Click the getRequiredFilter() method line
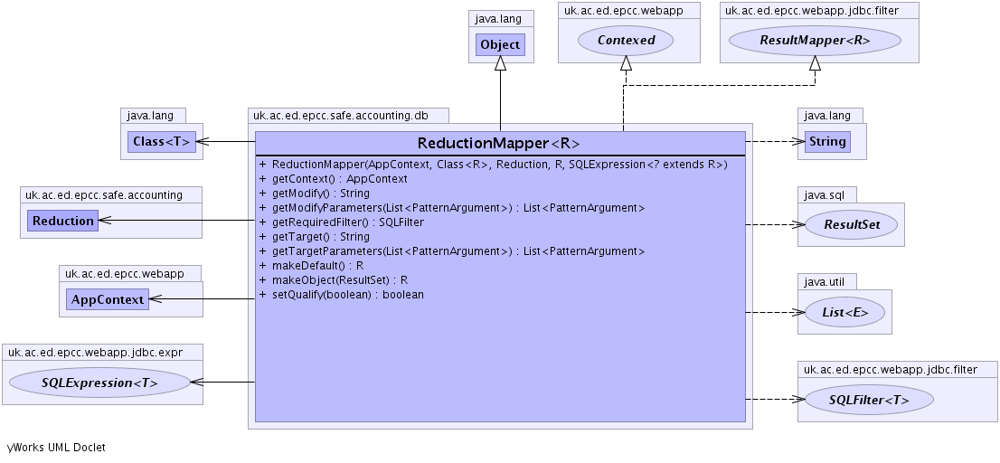 (x=347, y=222)
